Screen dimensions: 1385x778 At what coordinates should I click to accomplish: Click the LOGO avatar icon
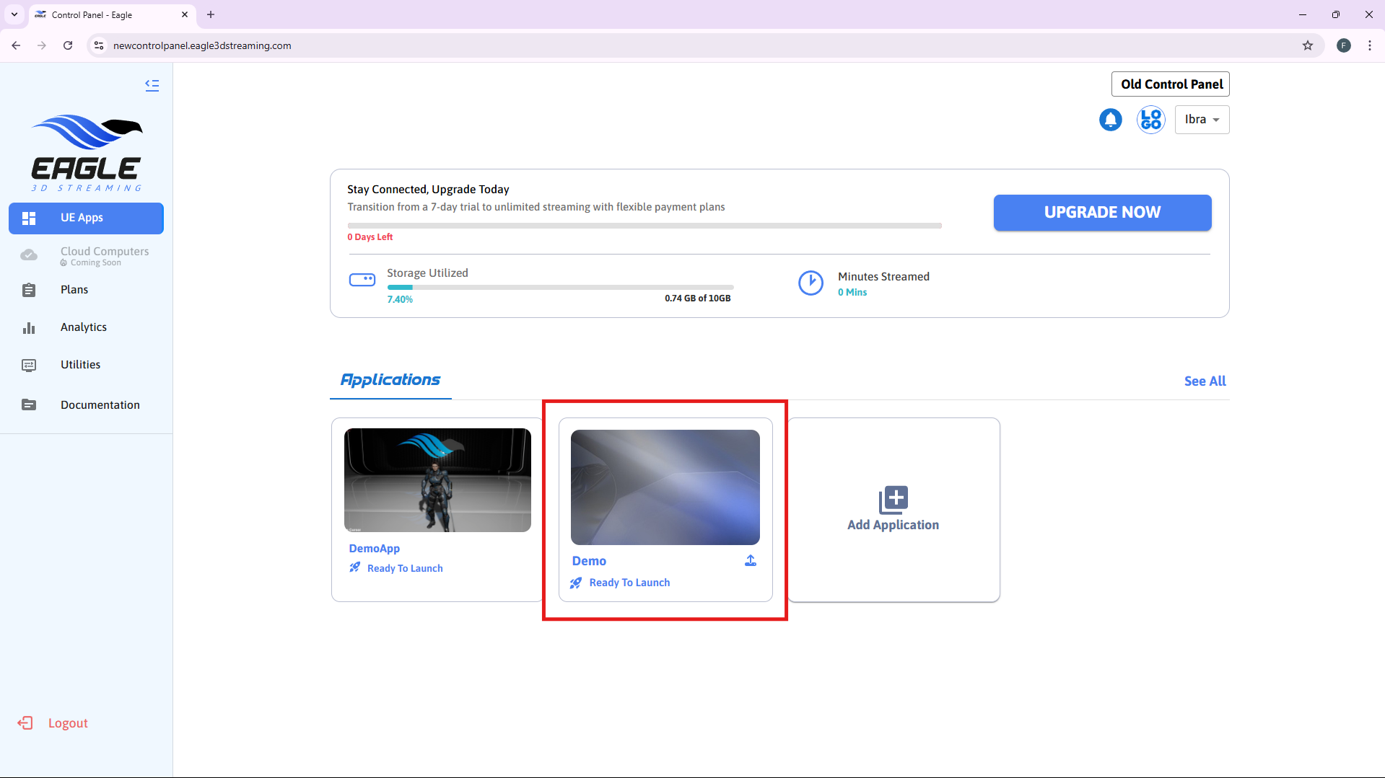pos(1150,120)
